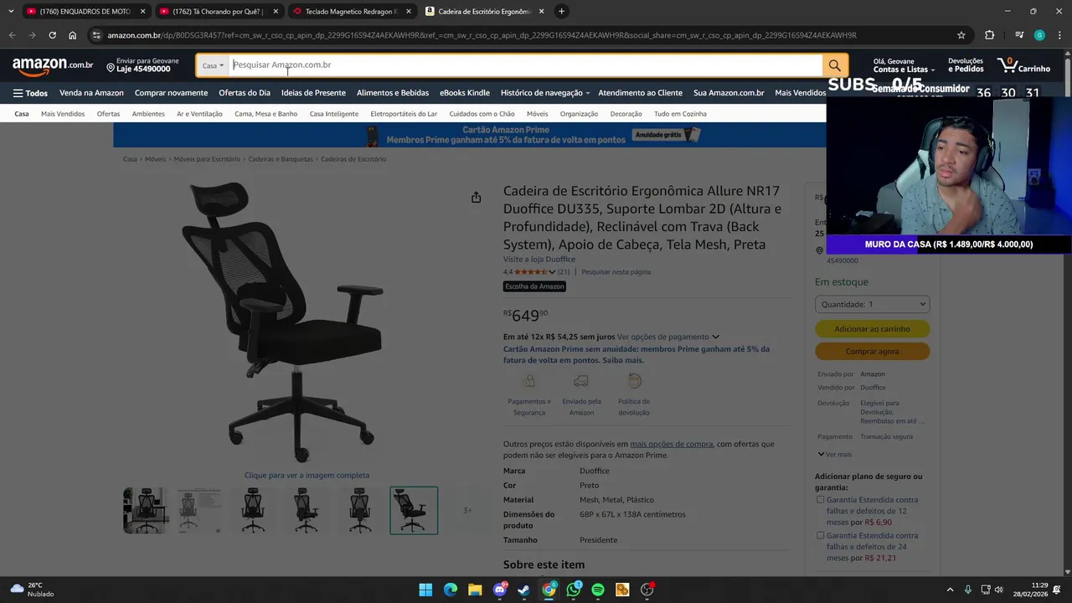Image resolution: width=1072 pixels, height=603 pixels.
Task: Click Pesquisar nesta página link
Action: (616, 272)
